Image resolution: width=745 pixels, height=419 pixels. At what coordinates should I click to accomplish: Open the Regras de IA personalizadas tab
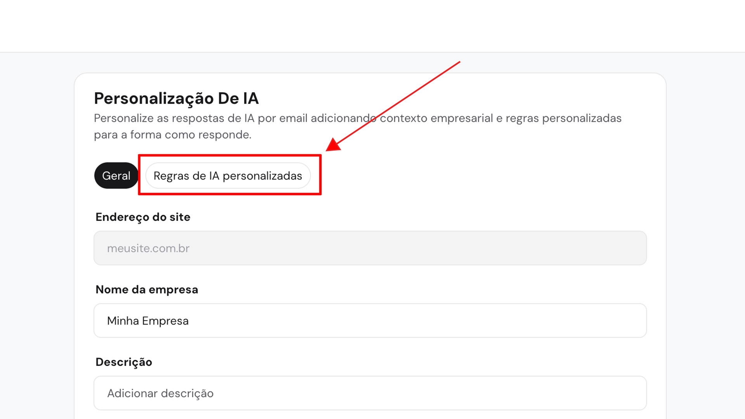(228, 176)
